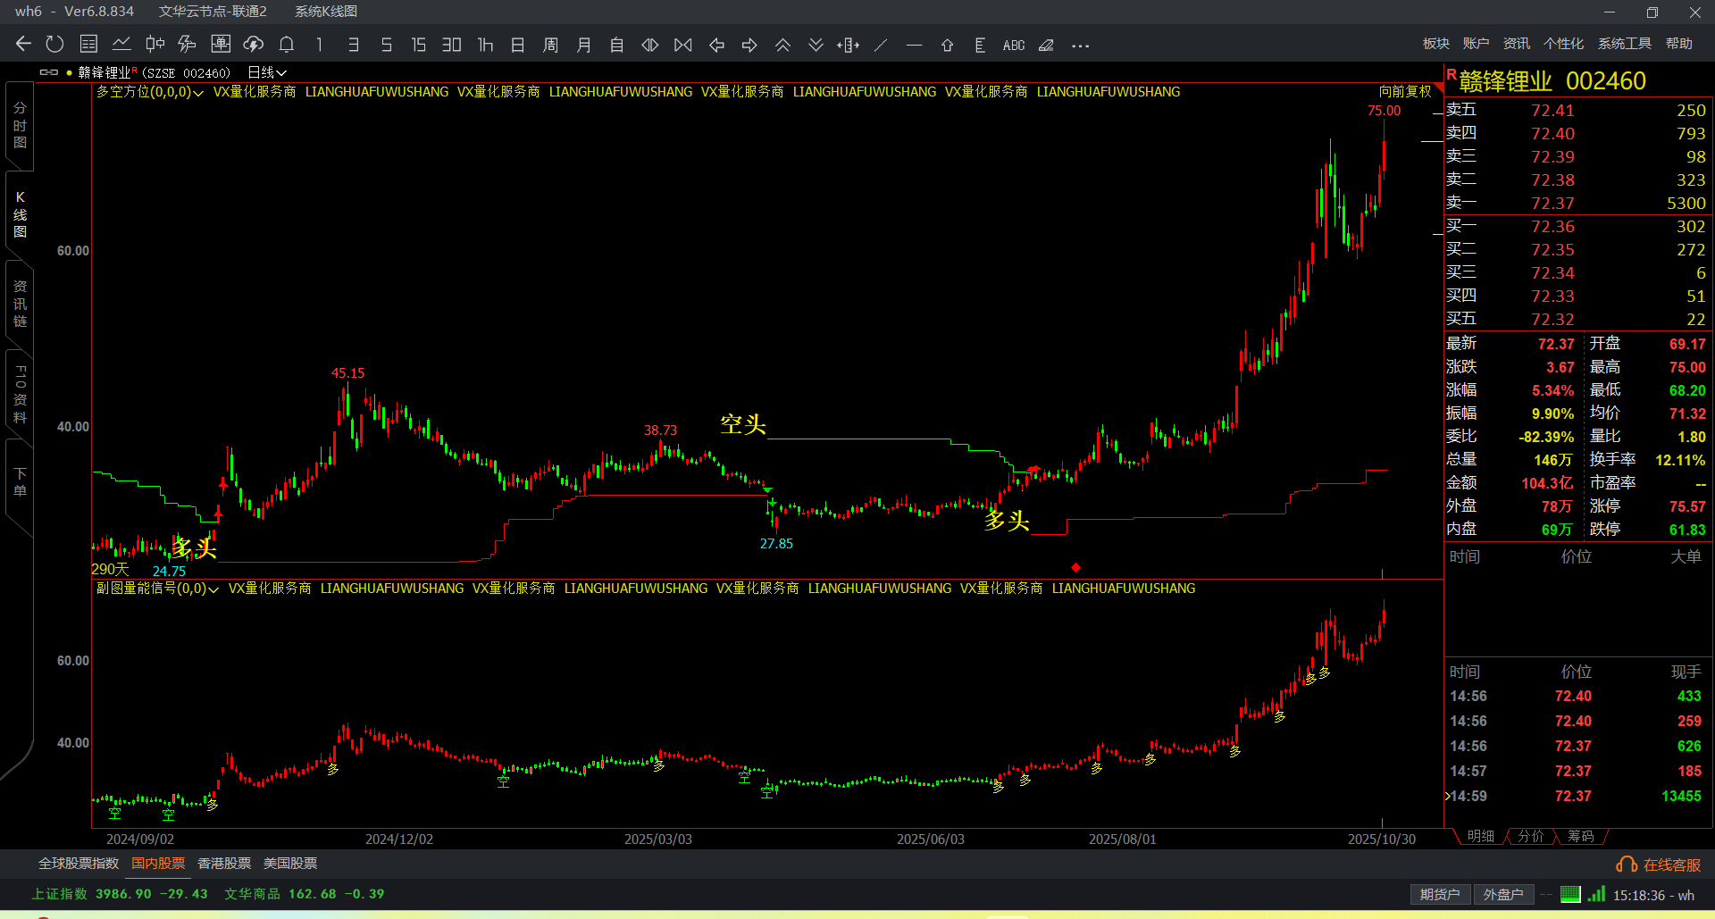The image size is (1715, 919).
Task: Switch to 5-minute period
Action: (x=386, y=44)
